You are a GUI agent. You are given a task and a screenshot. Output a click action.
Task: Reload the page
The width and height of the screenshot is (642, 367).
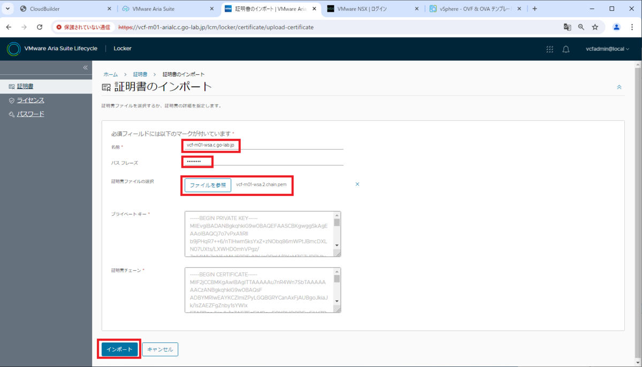[x=40, y=27]
